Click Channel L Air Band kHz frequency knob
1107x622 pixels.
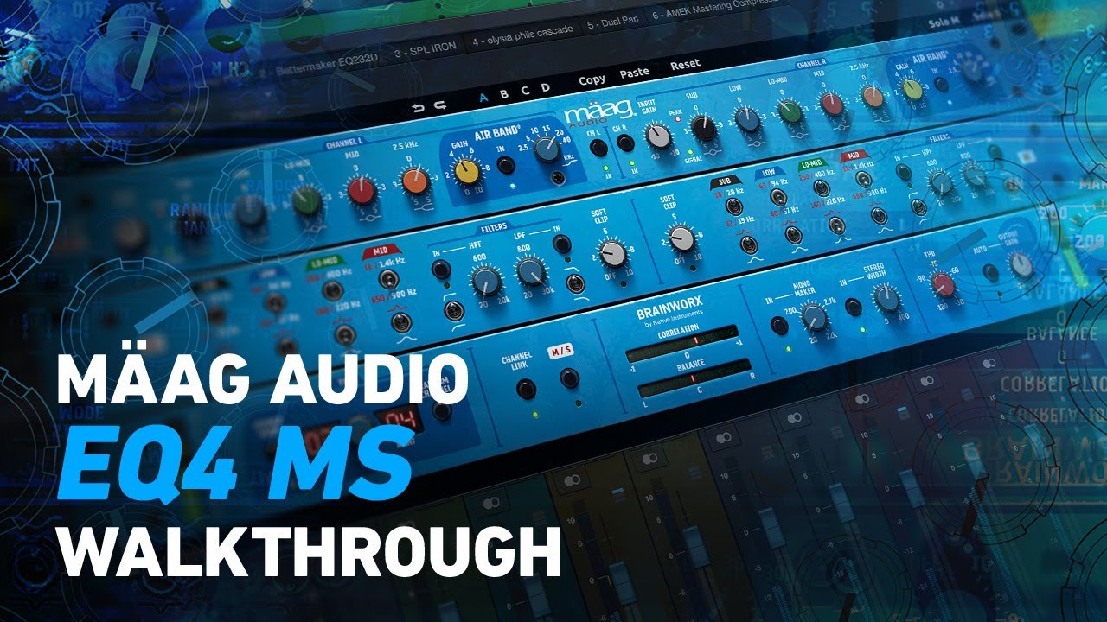click(x=546, y=149)
